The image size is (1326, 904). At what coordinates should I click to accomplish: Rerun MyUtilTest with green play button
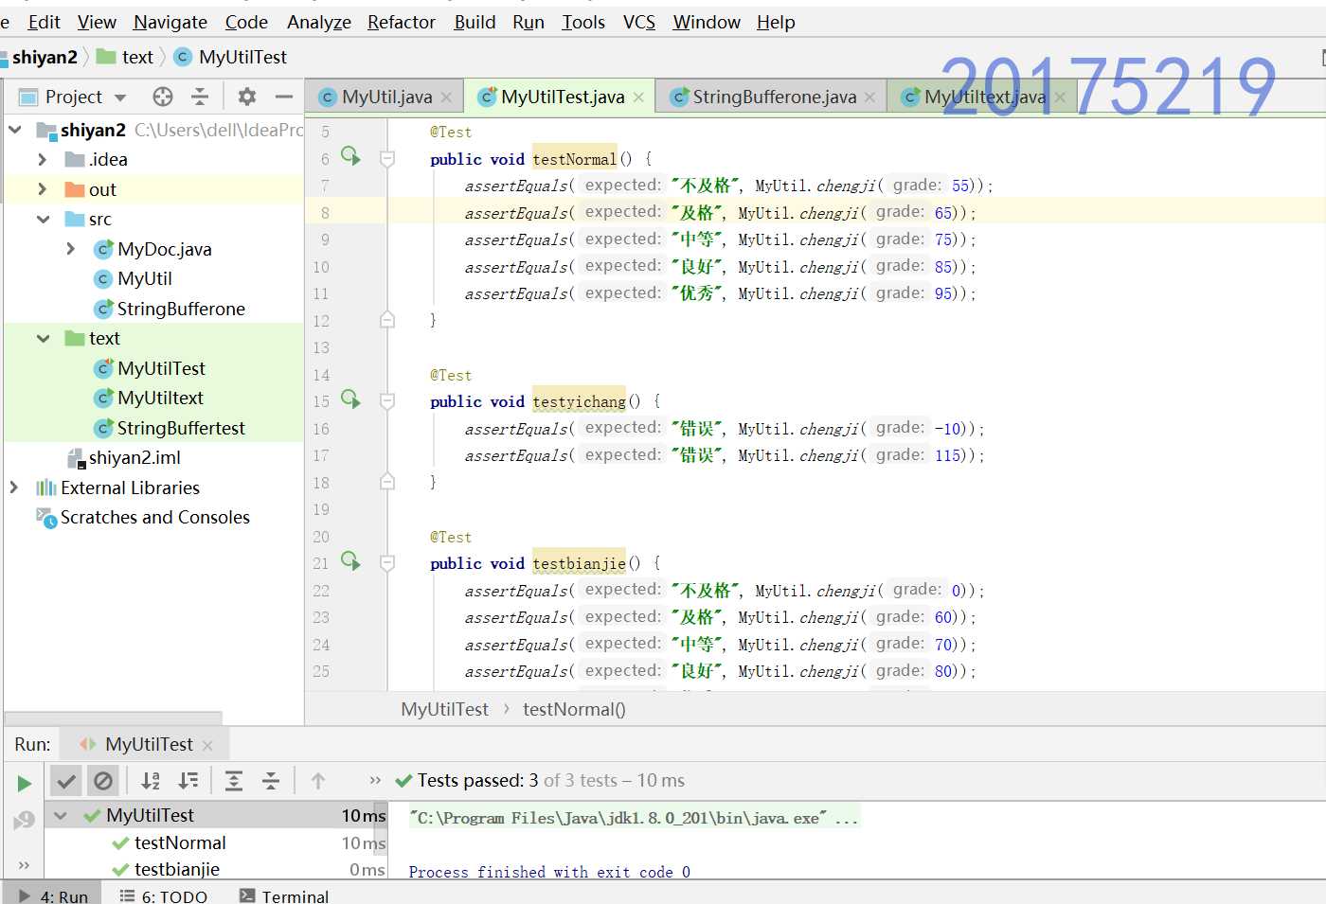coord(25,783)
